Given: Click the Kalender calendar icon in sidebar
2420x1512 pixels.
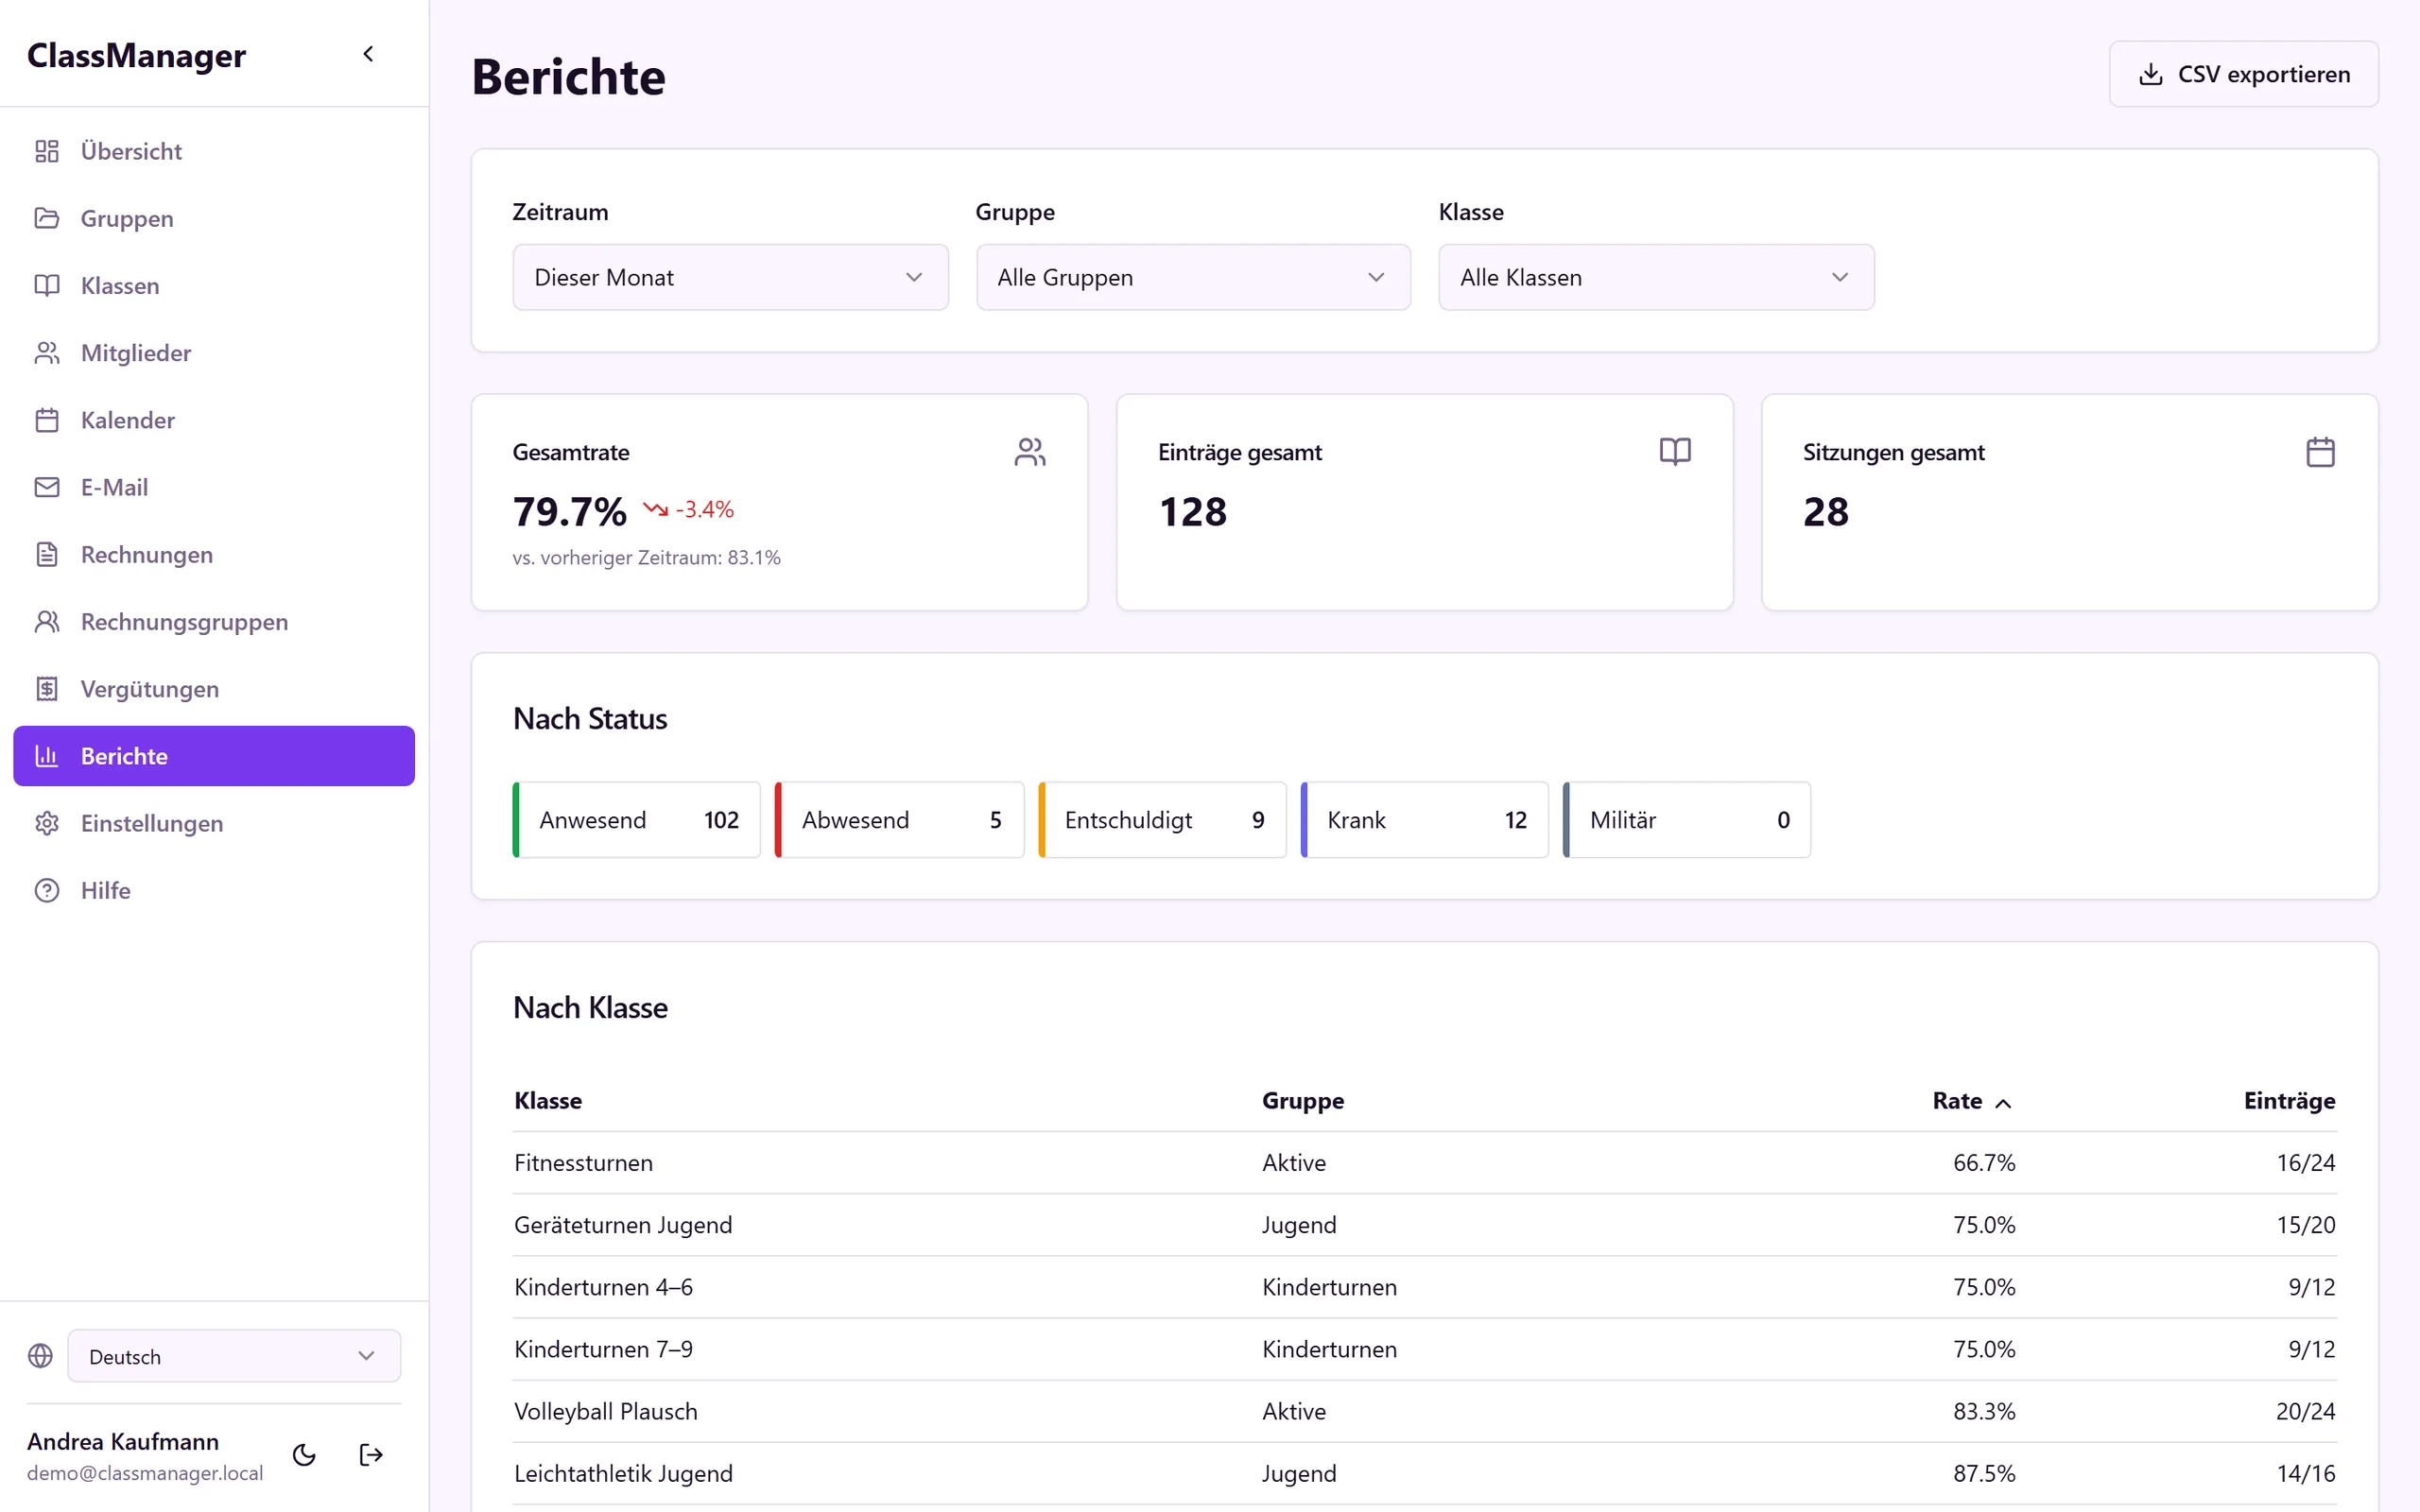Looking at the screenshot, I should [x=47, y=420].
